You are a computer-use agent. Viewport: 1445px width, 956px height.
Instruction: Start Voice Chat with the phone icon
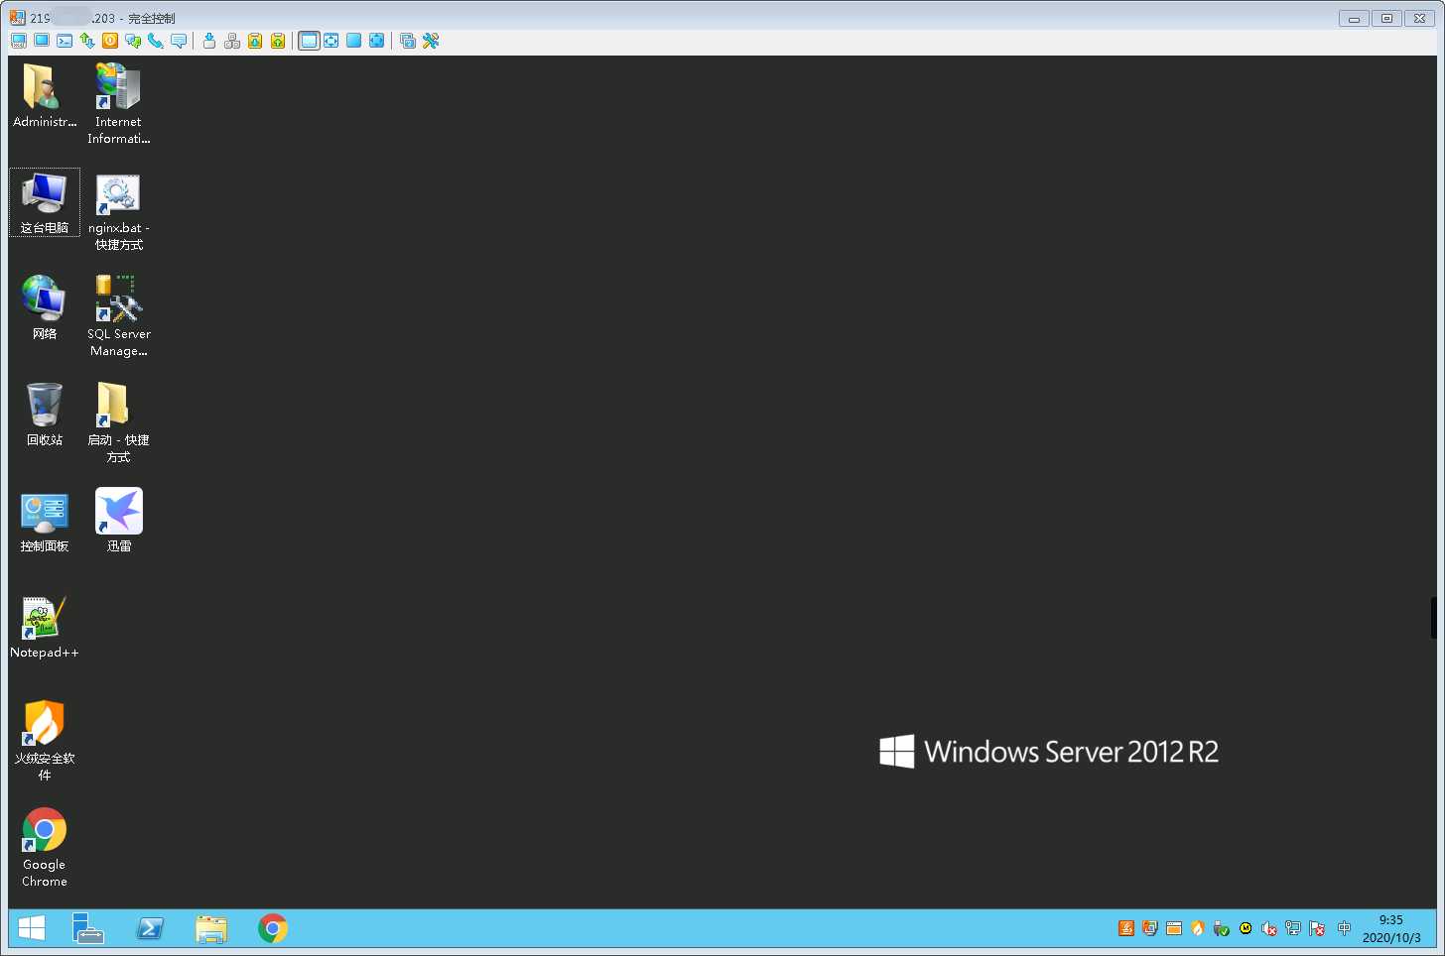coord(156,41)
